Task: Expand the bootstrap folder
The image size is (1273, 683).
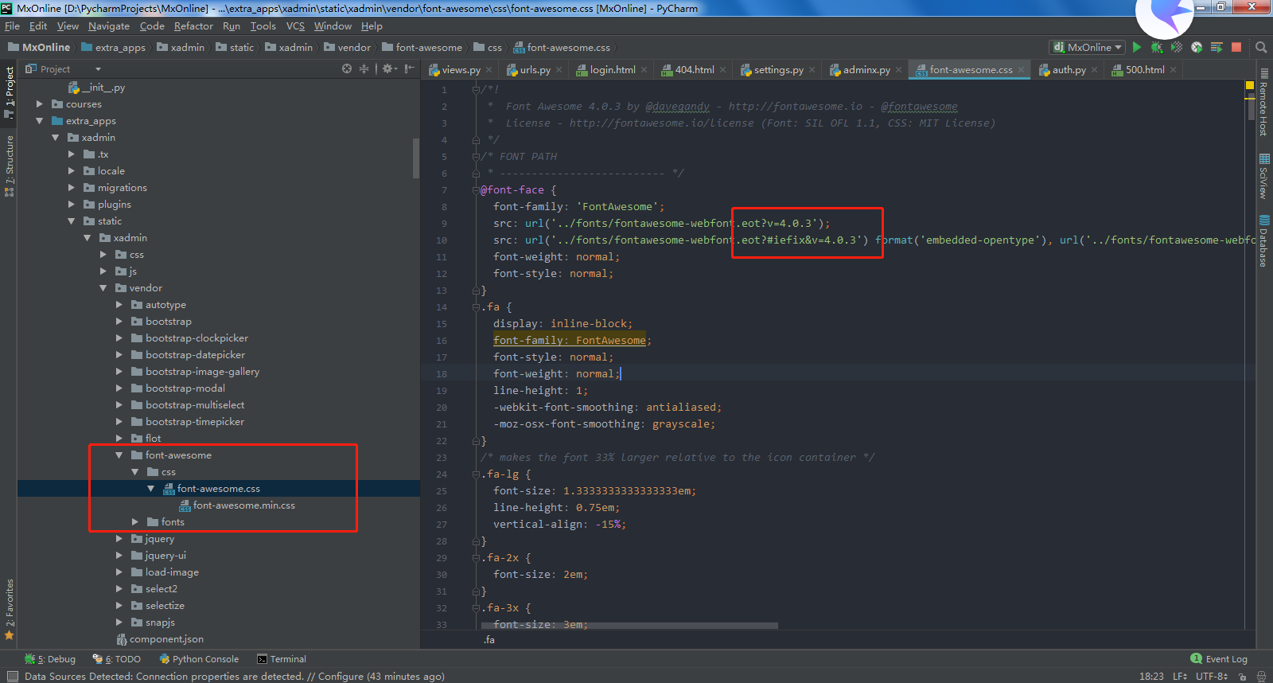Action: pos(119,322)
